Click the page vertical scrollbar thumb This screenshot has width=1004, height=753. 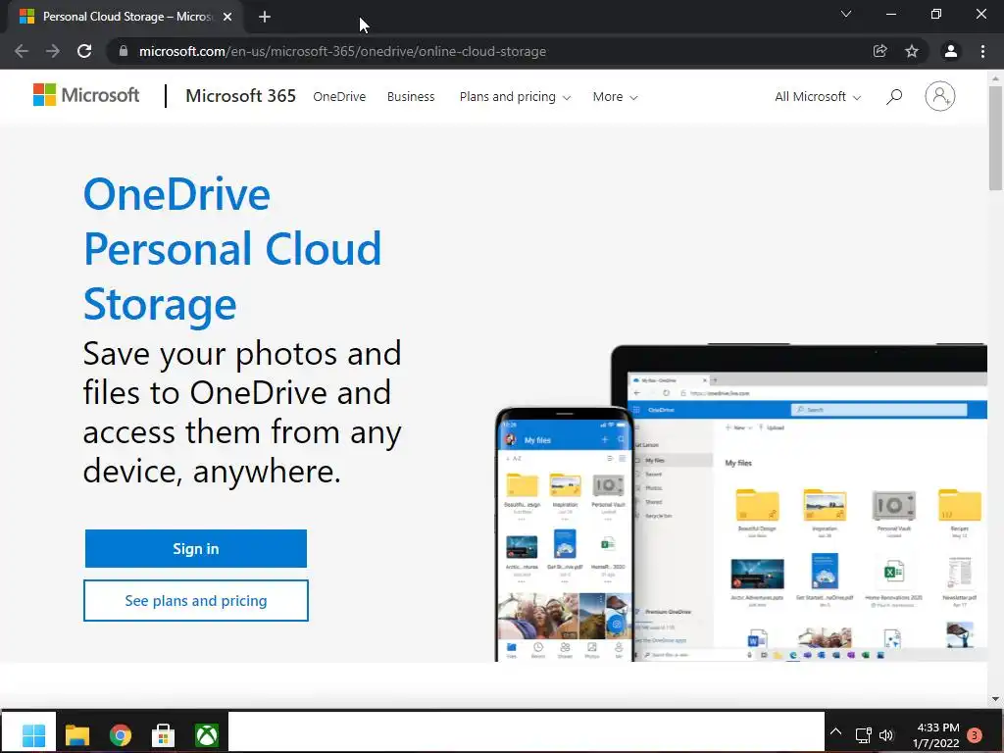coord(995,137)
